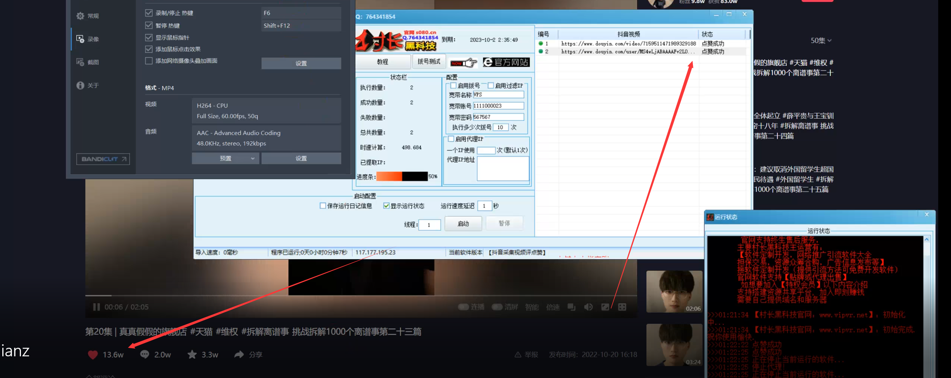Enable 启用过滤IP checkbox
This screenshot has width=951, height=378.
click(x=491, y=86)
